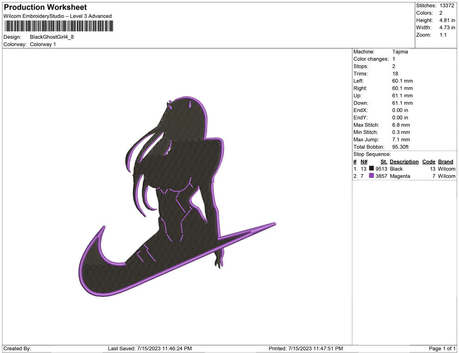Click the 'Colors:' label in header
This screenshot has width=459, height=353.
coord(424,13)
